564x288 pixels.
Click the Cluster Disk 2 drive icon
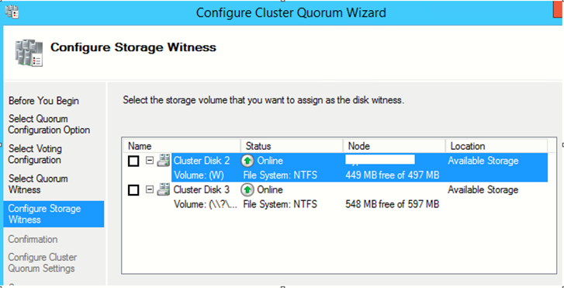coord(163,160)
